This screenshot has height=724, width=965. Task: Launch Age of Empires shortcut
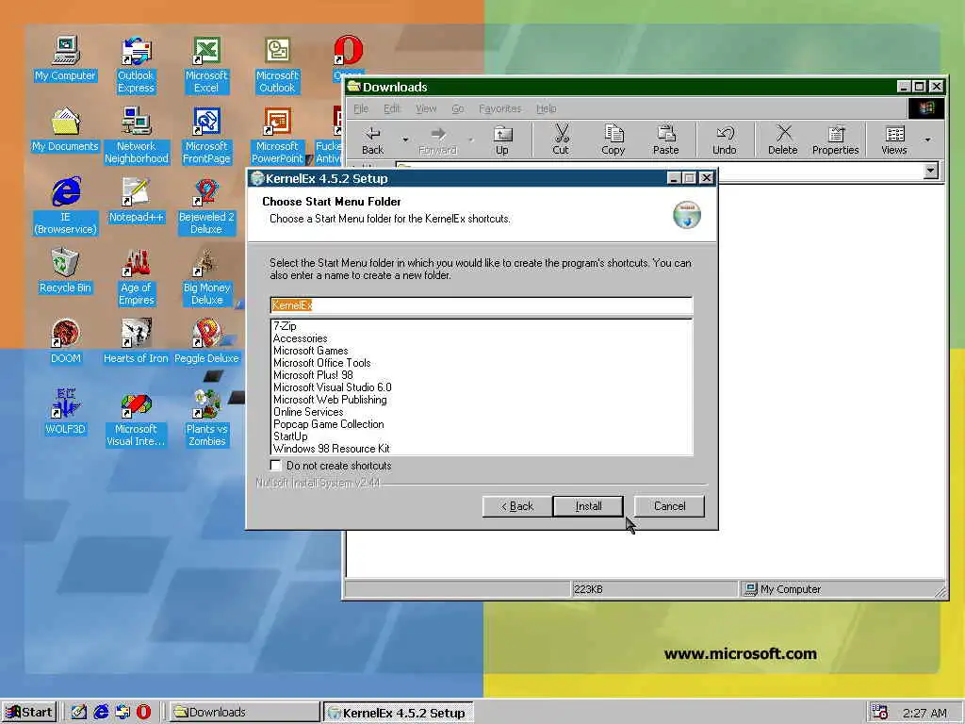coord(136,277)
